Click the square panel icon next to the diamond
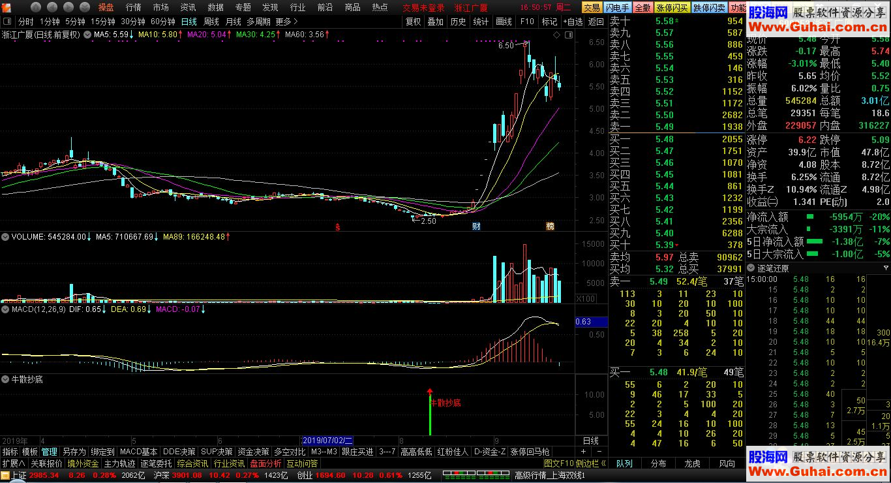 coord(567,34)
